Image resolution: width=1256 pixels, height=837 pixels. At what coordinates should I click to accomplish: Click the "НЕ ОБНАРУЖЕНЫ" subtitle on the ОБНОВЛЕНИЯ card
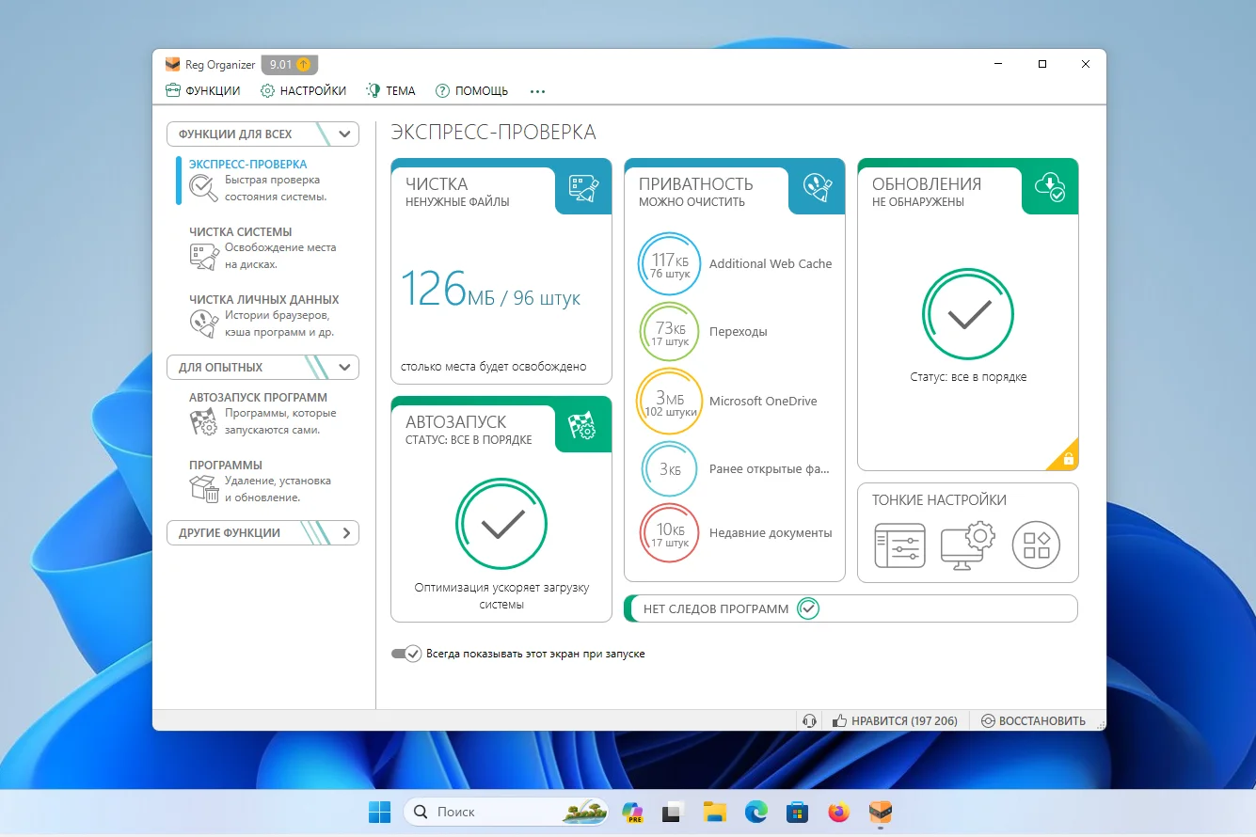[x=918, y=202]
